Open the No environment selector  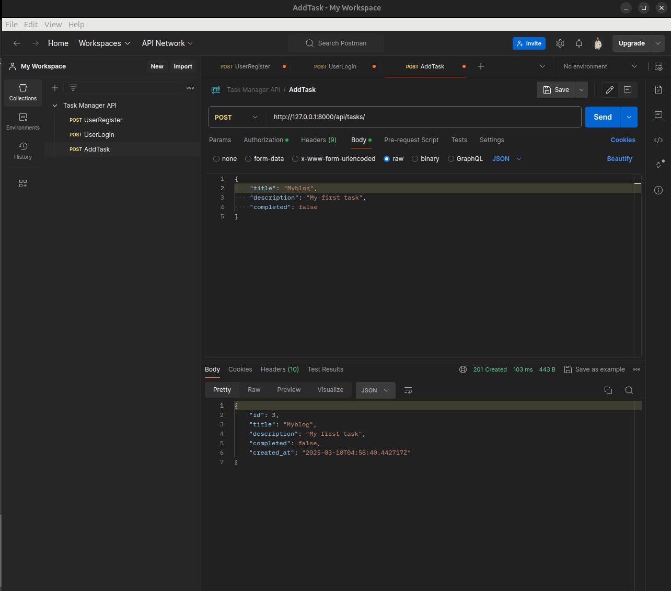(600, 66)
